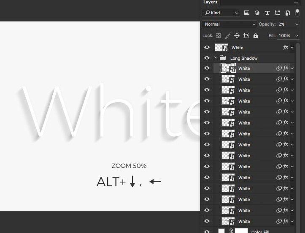305x233 pixels.
Task: Hide the top White layer
Action: [207, 48]
